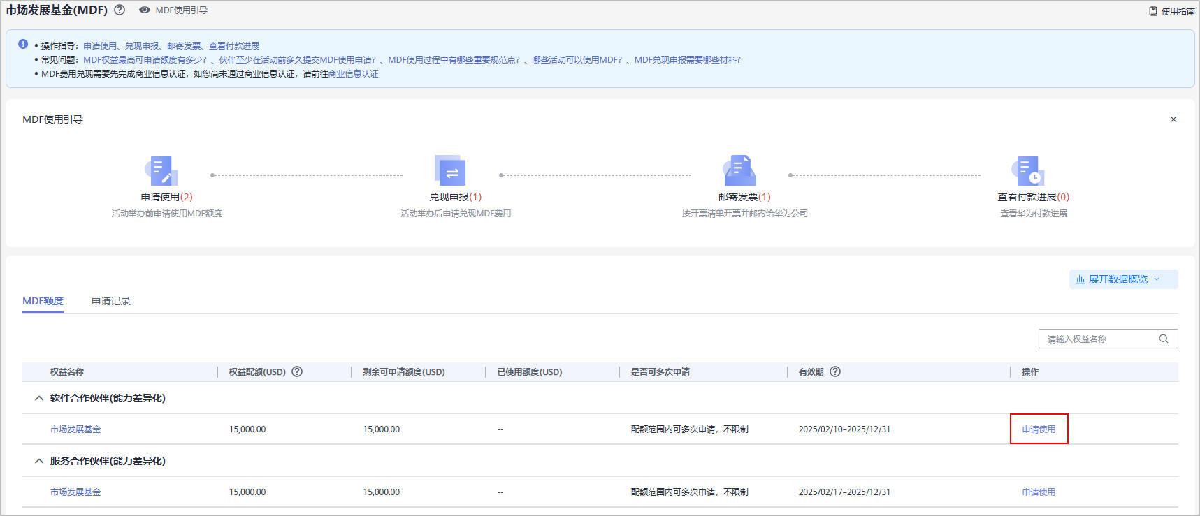Select the MDF额度 tab
Screen dimensions: 1200x516
point(43,301)
